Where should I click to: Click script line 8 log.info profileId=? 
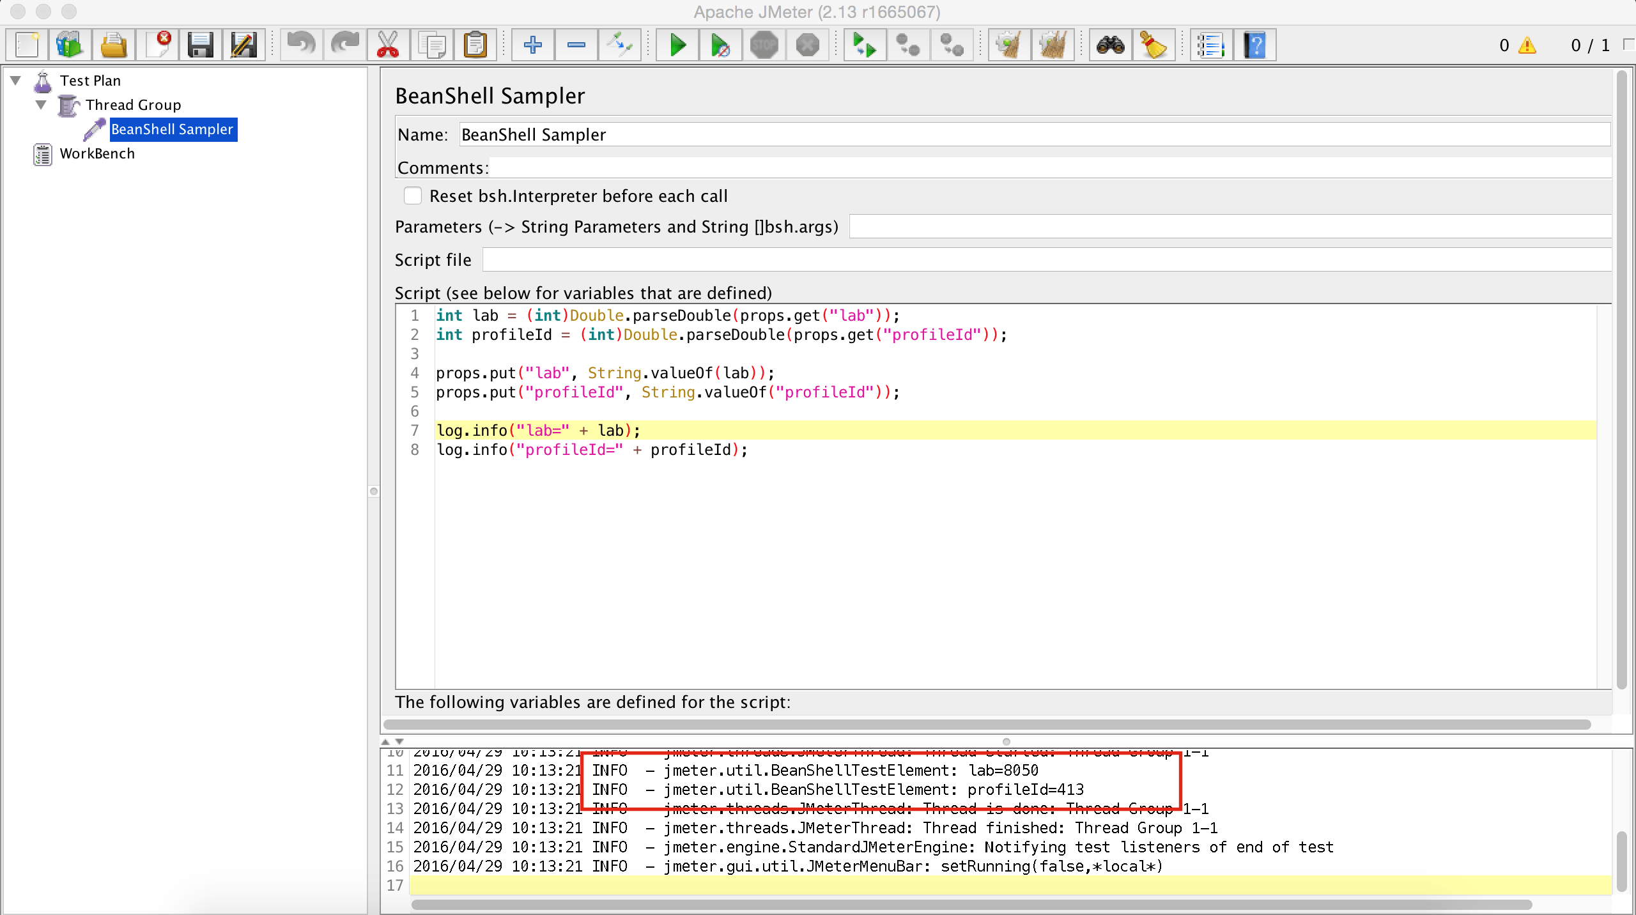point(592,450)
